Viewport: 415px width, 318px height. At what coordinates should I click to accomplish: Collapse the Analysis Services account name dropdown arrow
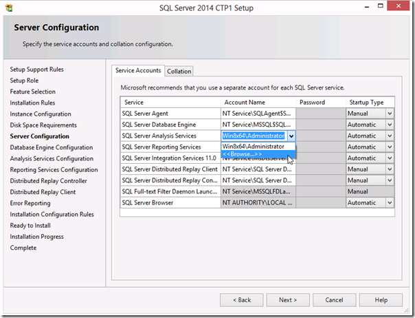coord(291,136)
